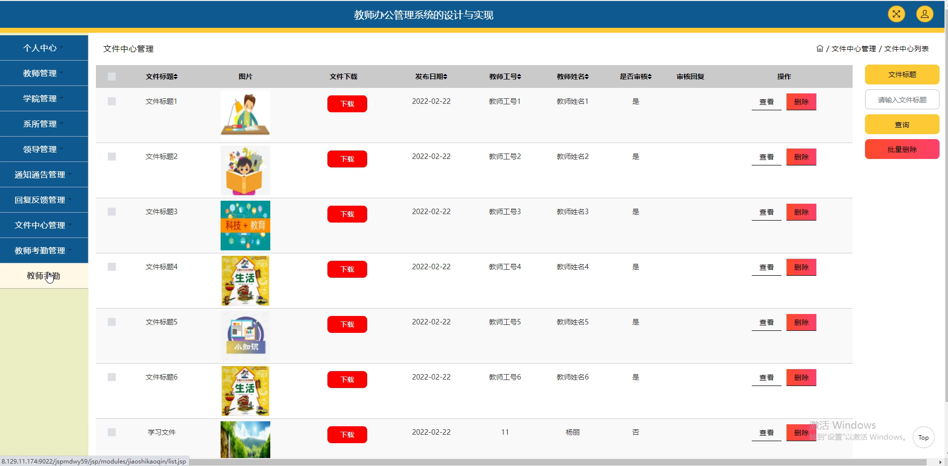Viewport: 948px width, 466px height.
Task: Check the row checkbox for 文件标题5
Action: click(x=112, y=322)
